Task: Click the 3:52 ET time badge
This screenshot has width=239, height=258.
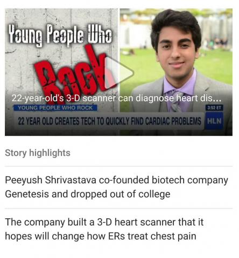Action: coord(214,108)
